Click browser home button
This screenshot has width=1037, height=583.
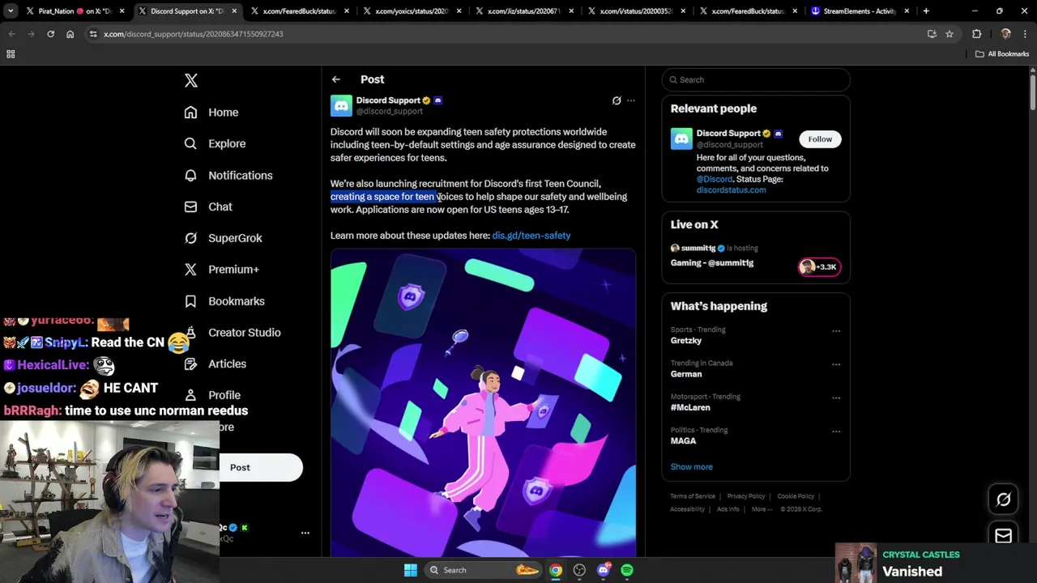70,34
